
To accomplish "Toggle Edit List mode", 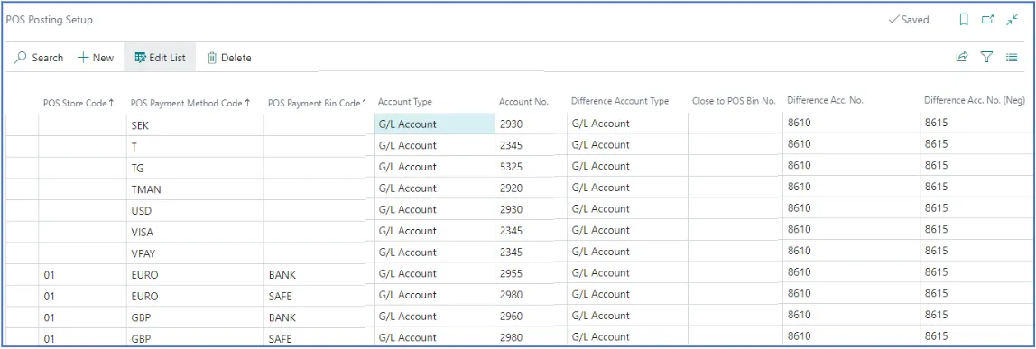I will click(160, 58).
